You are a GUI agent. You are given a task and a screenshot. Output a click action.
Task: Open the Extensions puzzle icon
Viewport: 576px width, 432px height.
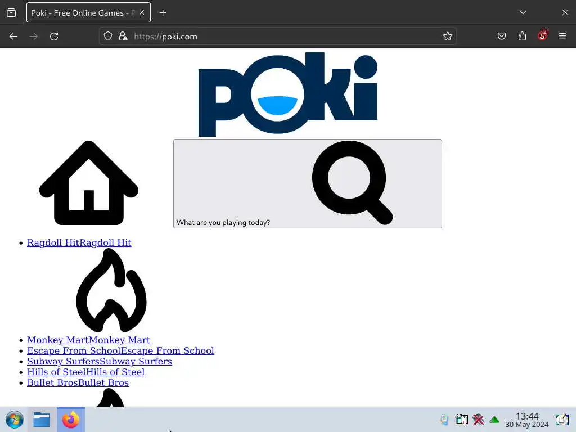point(522,37)
